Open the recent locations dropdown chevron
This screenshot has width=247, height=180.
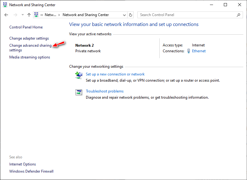tap(23, 15)
